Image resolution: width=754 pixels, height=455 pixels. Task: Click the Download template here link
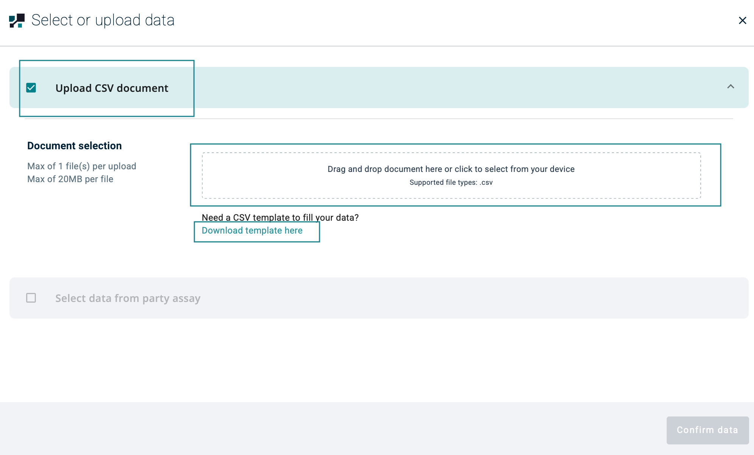pos(252,231)
